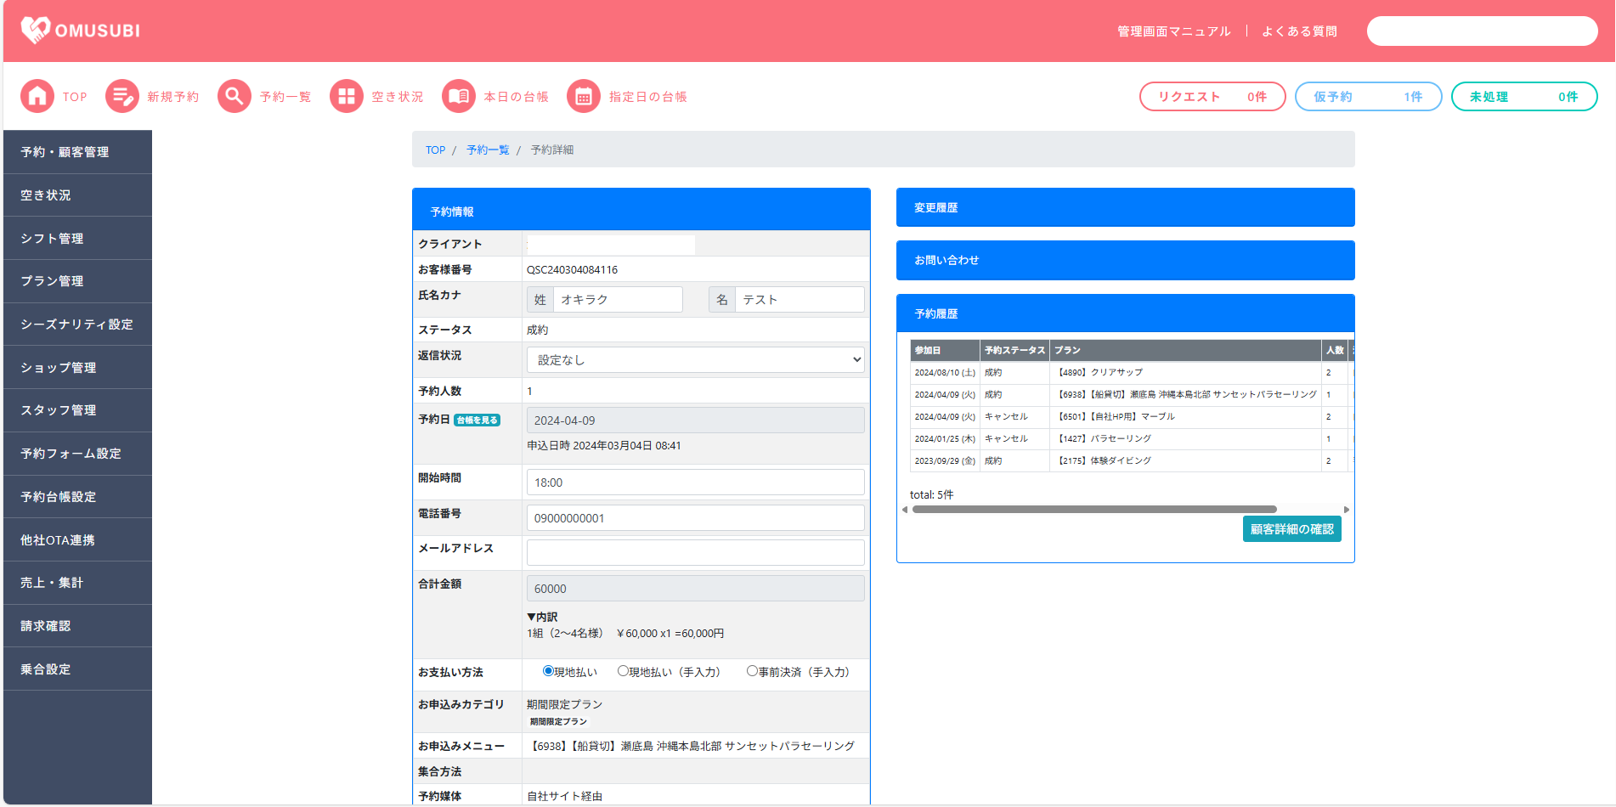1616x807 pixels.
Task: Open the 返信状況 dropdown
Action: point(695,360)
